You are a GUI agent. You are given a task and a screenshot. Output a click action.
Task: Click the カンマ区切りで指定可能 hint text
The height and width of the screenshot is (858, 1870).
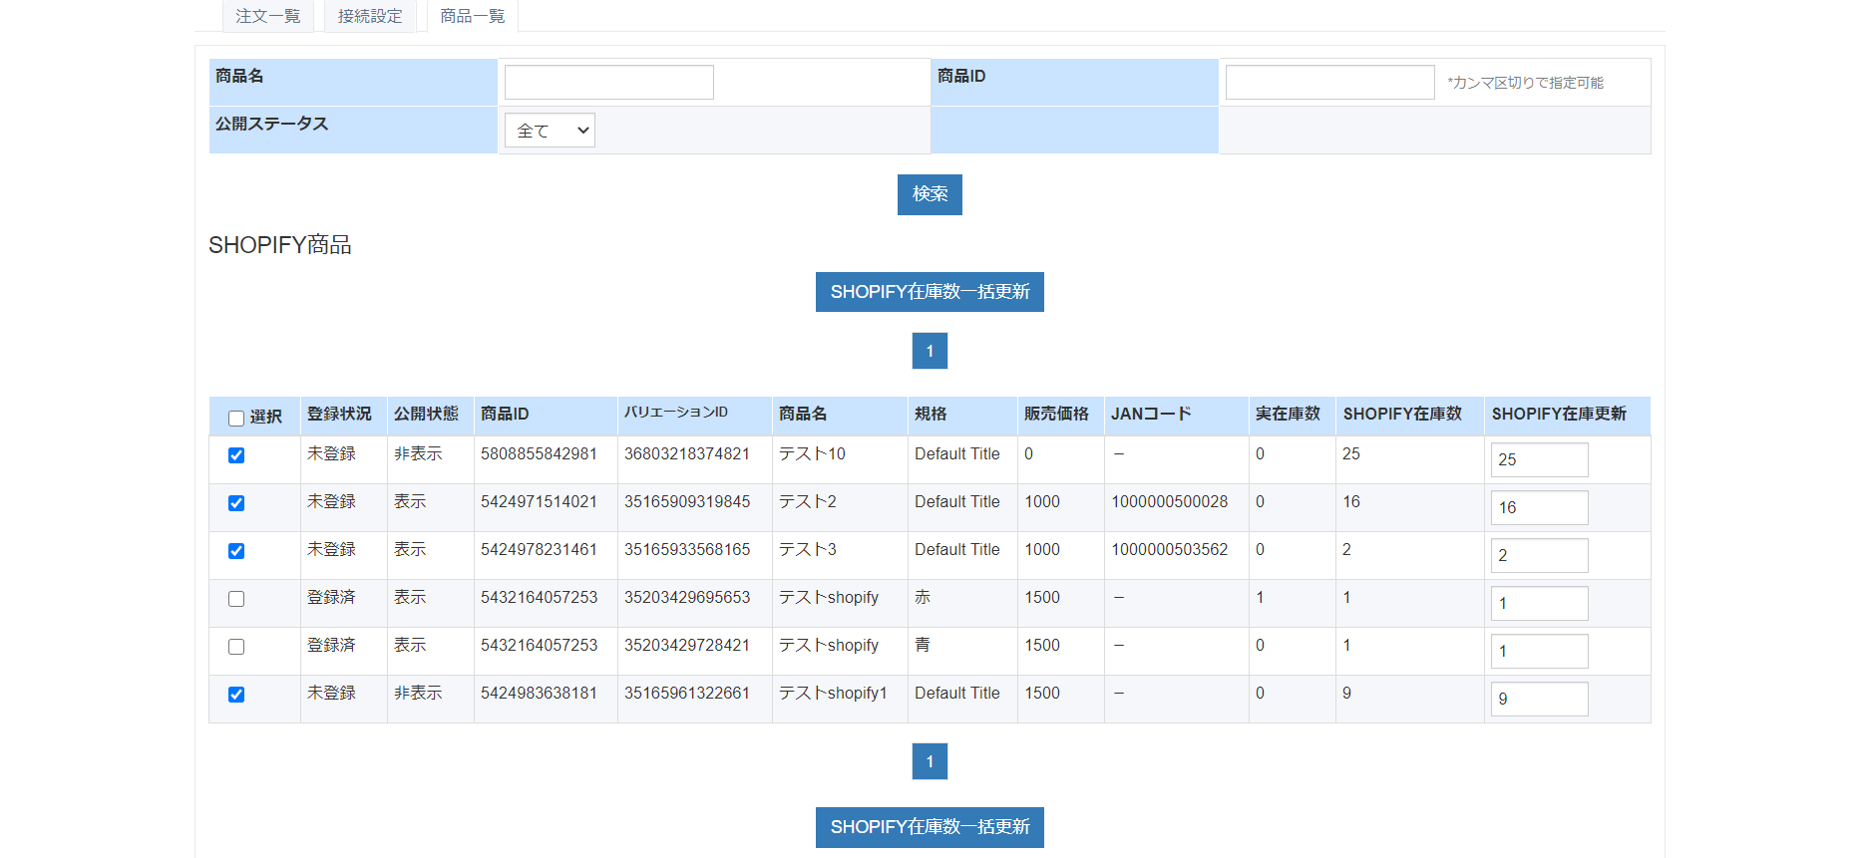(x=1526, y=83)
